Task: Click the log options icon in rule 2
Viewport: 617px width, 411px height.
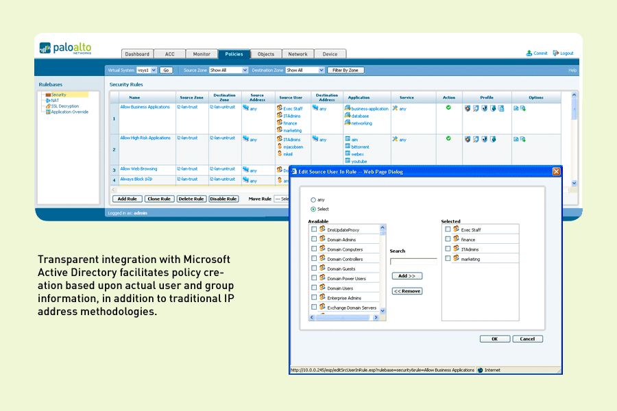Action: pyautogui.click(x=516, y=139)
